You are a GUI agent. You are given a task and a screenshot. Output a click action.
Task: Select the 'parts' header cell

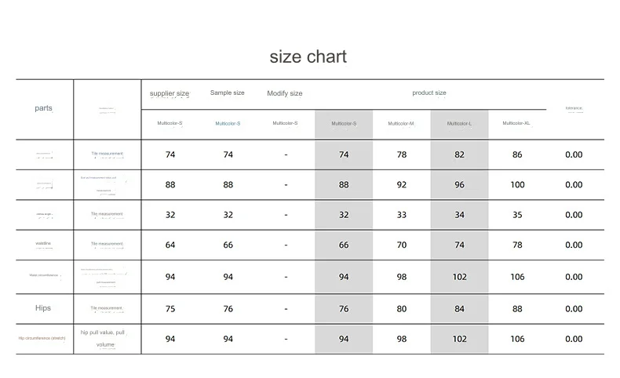[x=43, y=107]
